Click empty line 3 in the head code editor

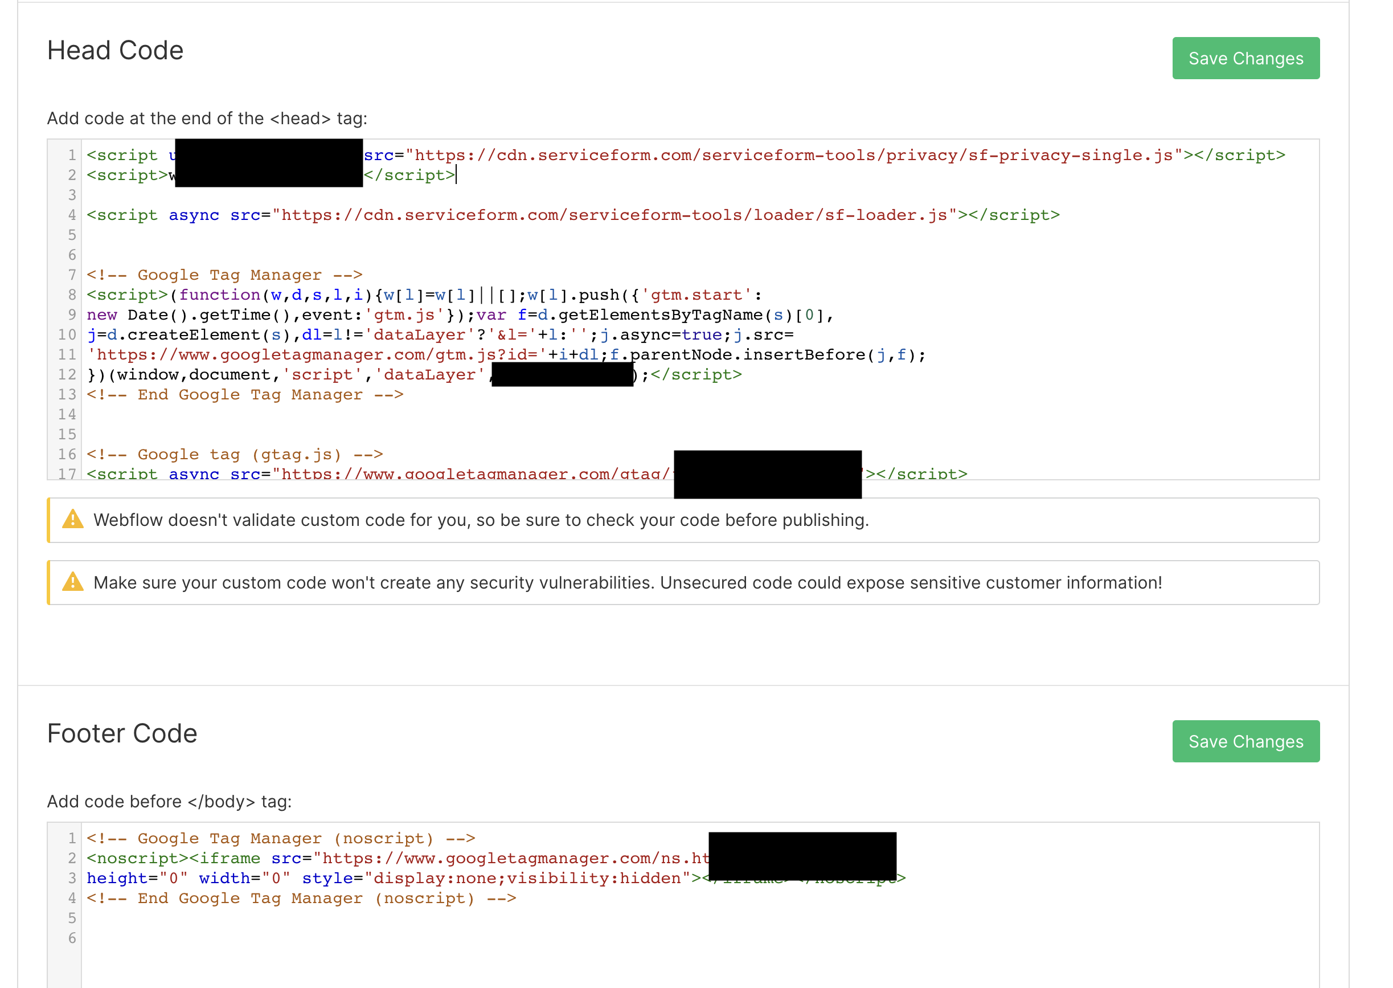tap(699, 195)
